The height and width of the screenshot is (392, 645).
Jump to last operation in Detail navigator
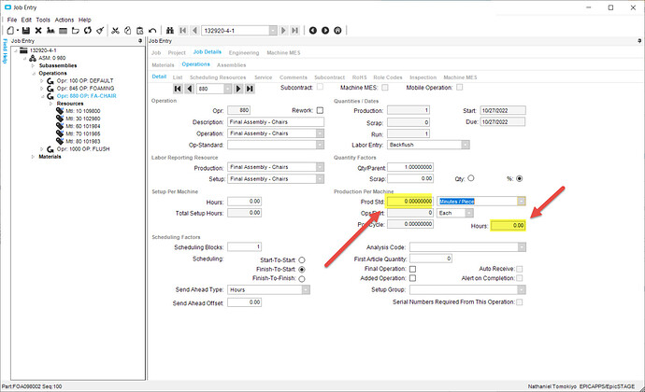(250, 89)
